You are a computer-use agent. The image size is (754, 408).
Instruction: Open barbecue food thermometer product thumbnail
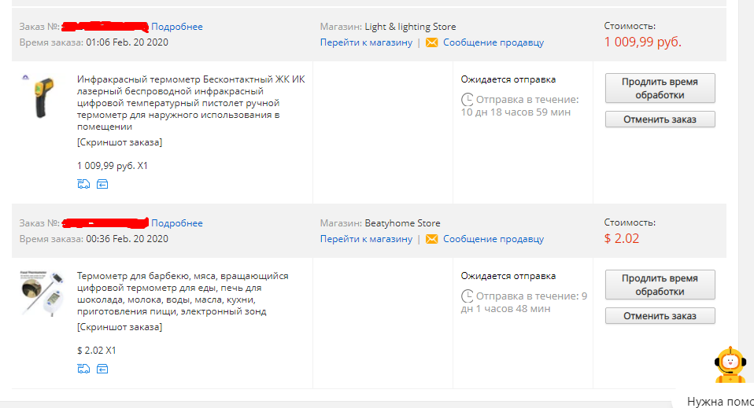43,293
